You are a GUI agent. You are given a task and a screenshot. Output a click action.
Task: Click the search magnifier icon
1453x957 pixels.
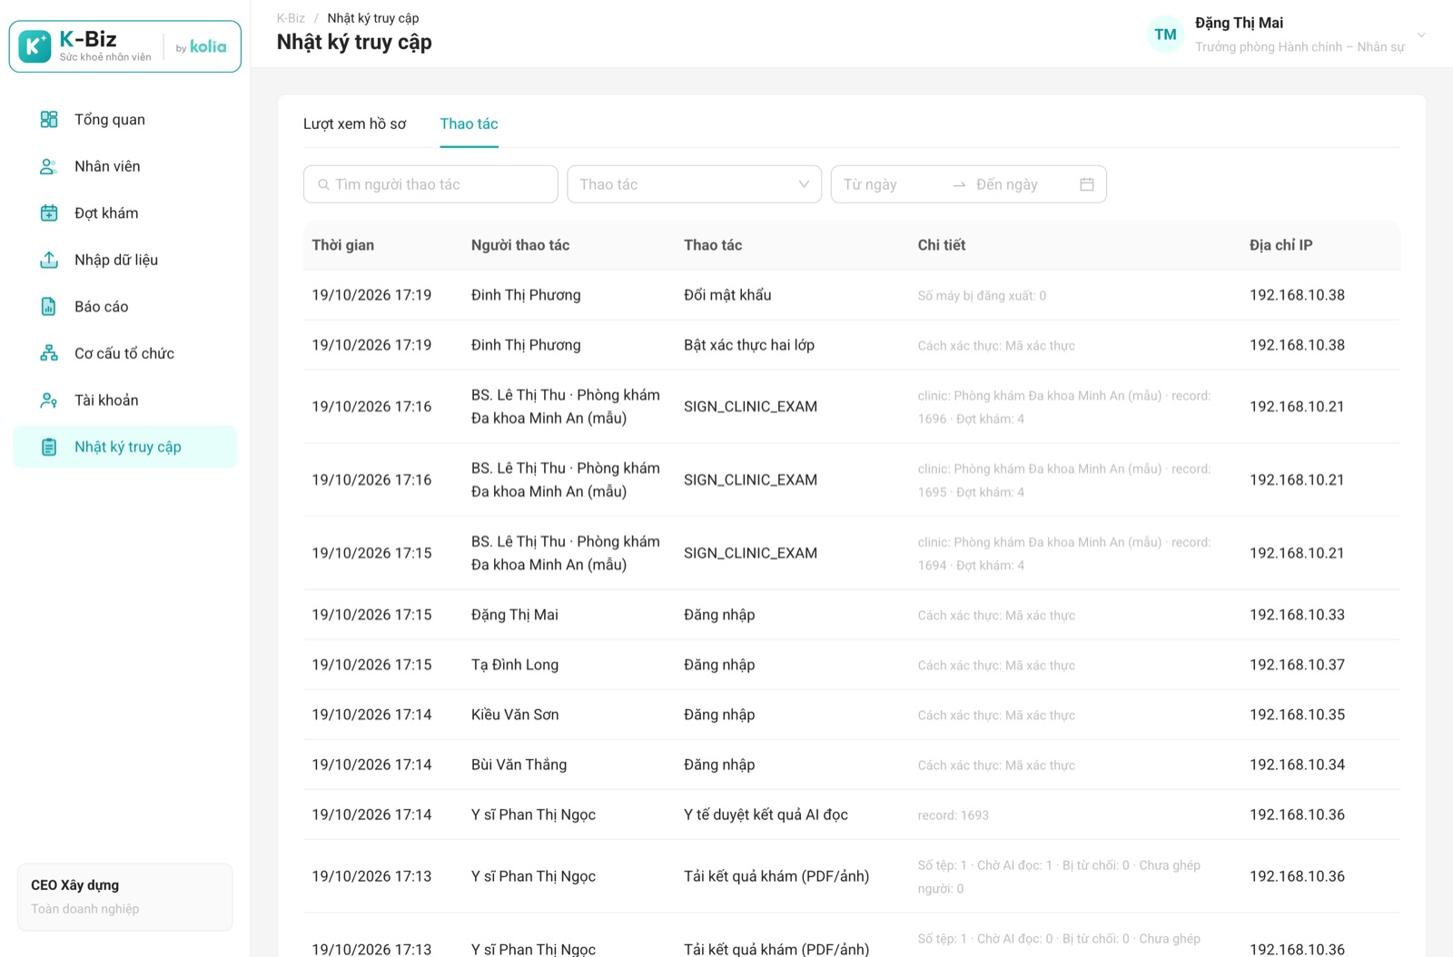point(323,184)
